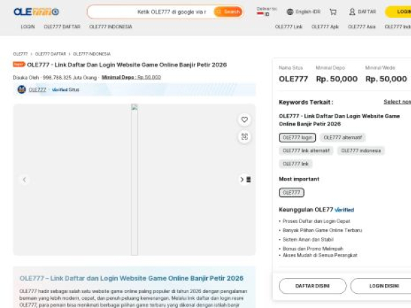The image size is (411, 308).
Task: Select the OLE777 login keyword chip
Action: (297, 138)
